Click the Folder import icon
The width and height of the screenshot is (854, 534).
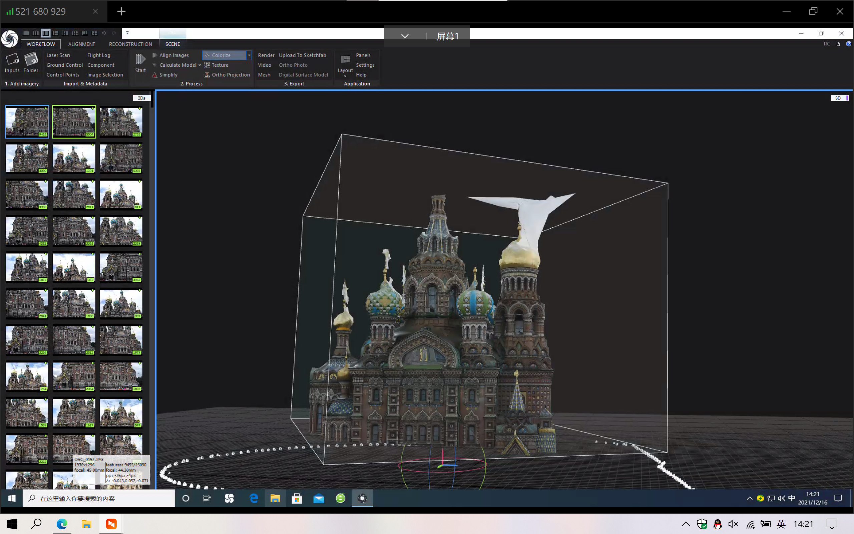(x=31, y=59)
